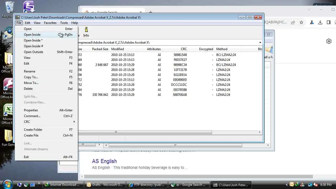Choose Rename in File menu
This screenshot has height=189, width=336.
pos(46,71)
